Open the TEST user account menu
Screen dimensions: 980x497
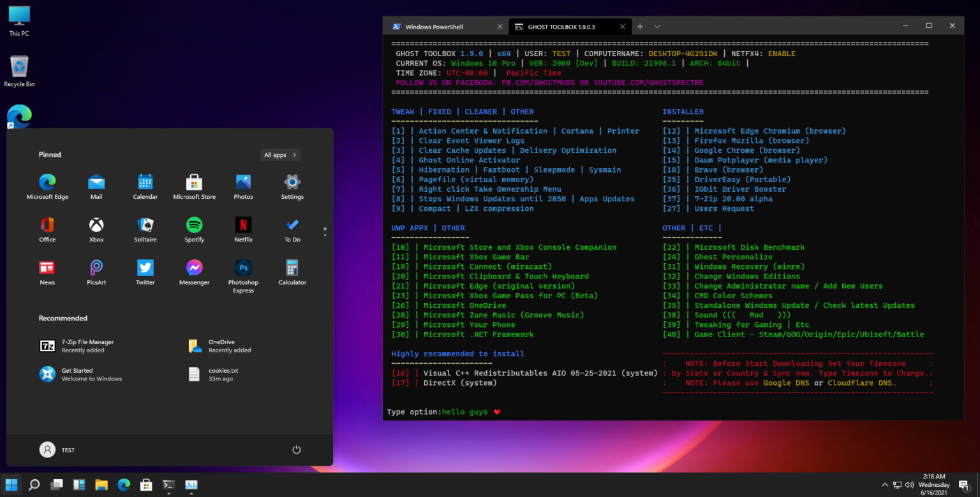[57, 450]
